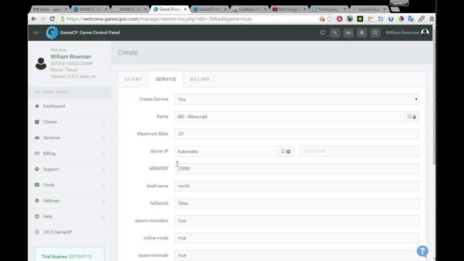Click the MEMORY field showing 256M
Viewport: 464px width, 261px height.
pyautogui.click(x=297, y=169)
